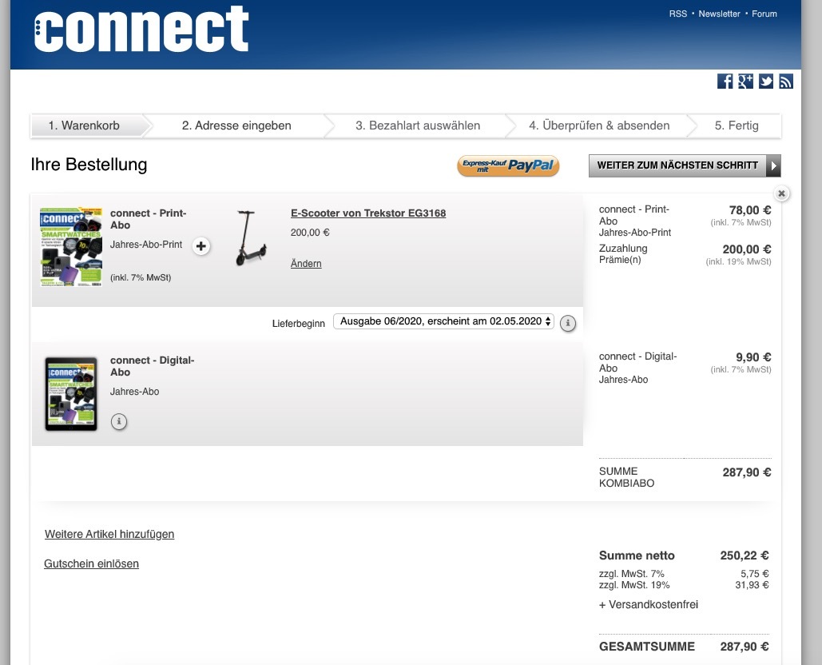Click the zzgl. MwSt. 19% line

point(684,585)
